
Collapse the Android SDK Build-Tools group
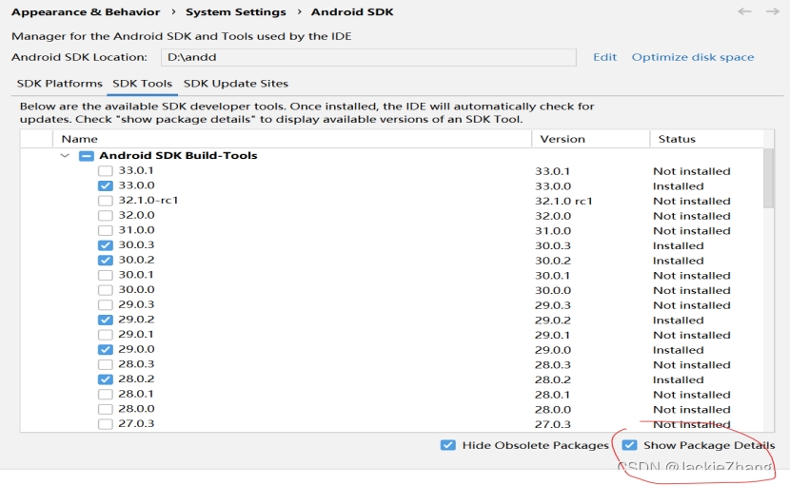coord(65,156)
